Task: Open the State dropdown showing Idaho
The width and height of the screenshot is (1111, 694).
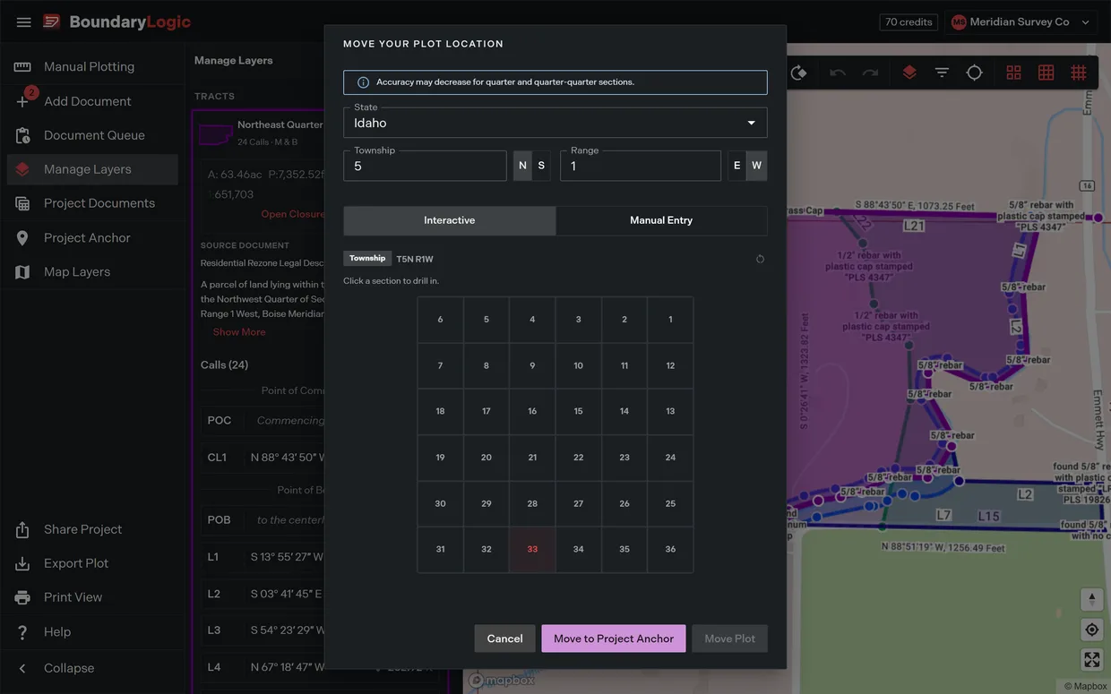Action: click(x=555, y=123)
